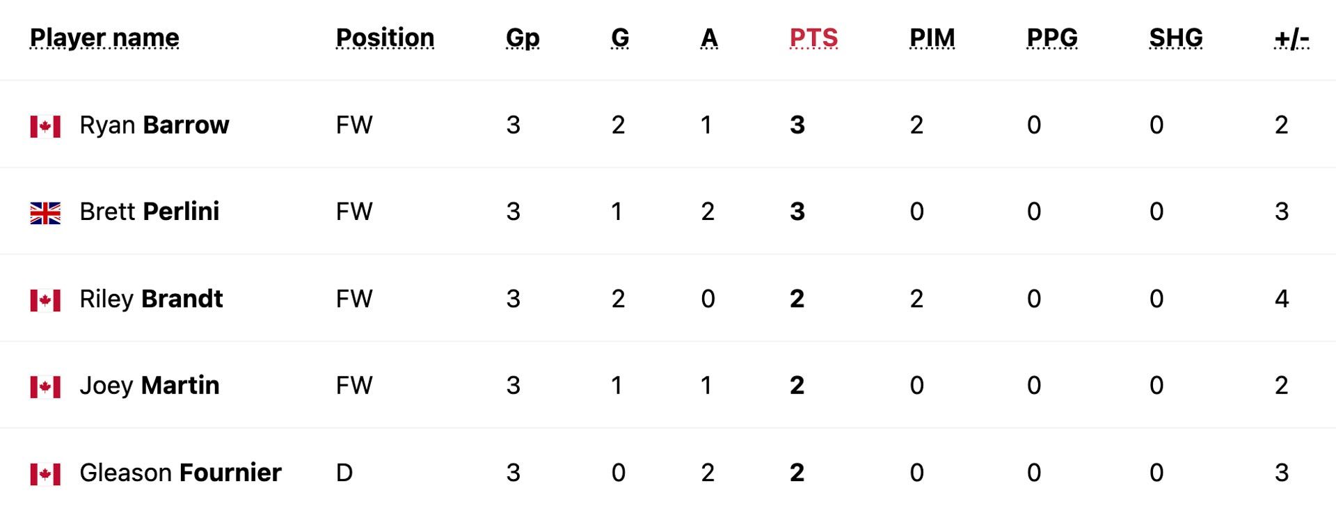View Gleason Fournier's player details
Image resolution: width=1336 pixels, height=511 pixels.
tap(180, 473)
